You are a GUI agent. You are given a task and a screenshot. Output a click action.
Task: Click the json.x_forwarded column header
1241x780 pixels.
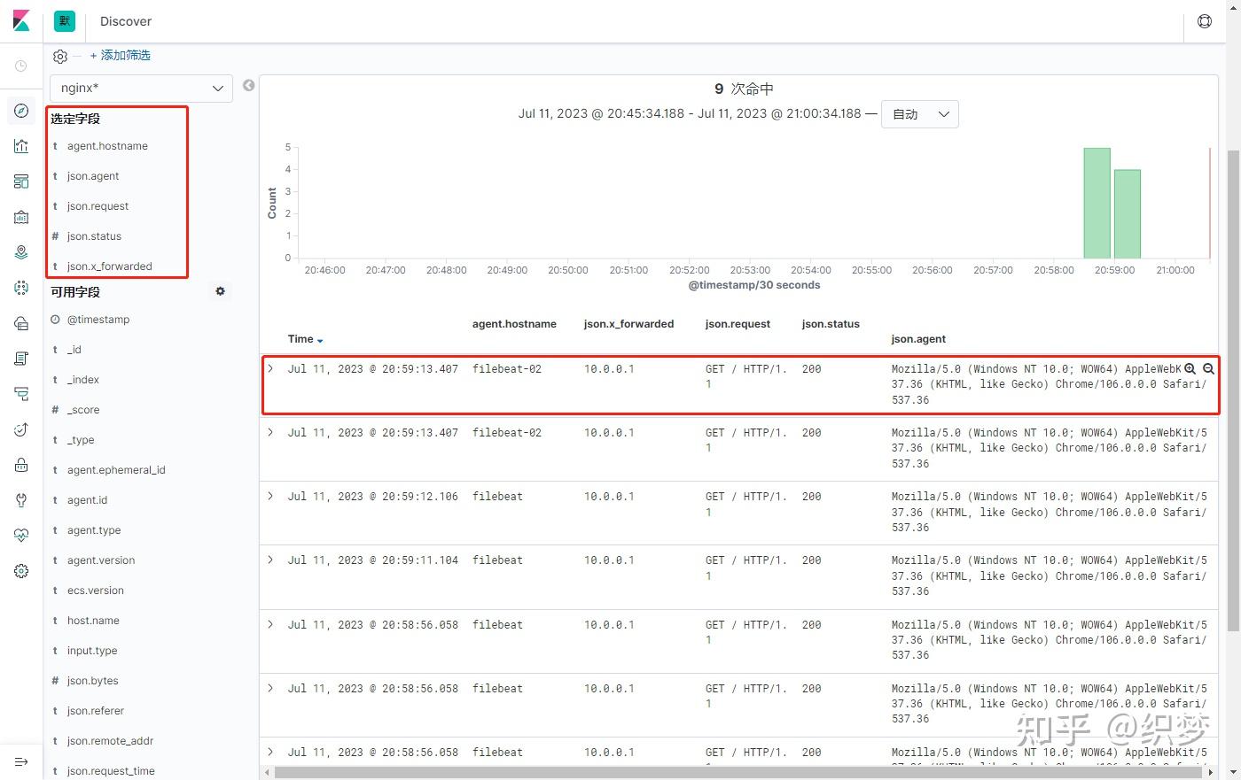tap(628, 324)
